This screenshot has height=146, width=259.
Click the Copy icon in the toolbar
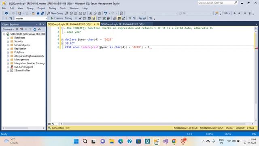[x=95, y=13]
